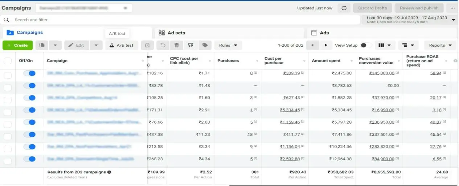
Task: Click the Undo arrow icon
Action: tap(163, 45)
